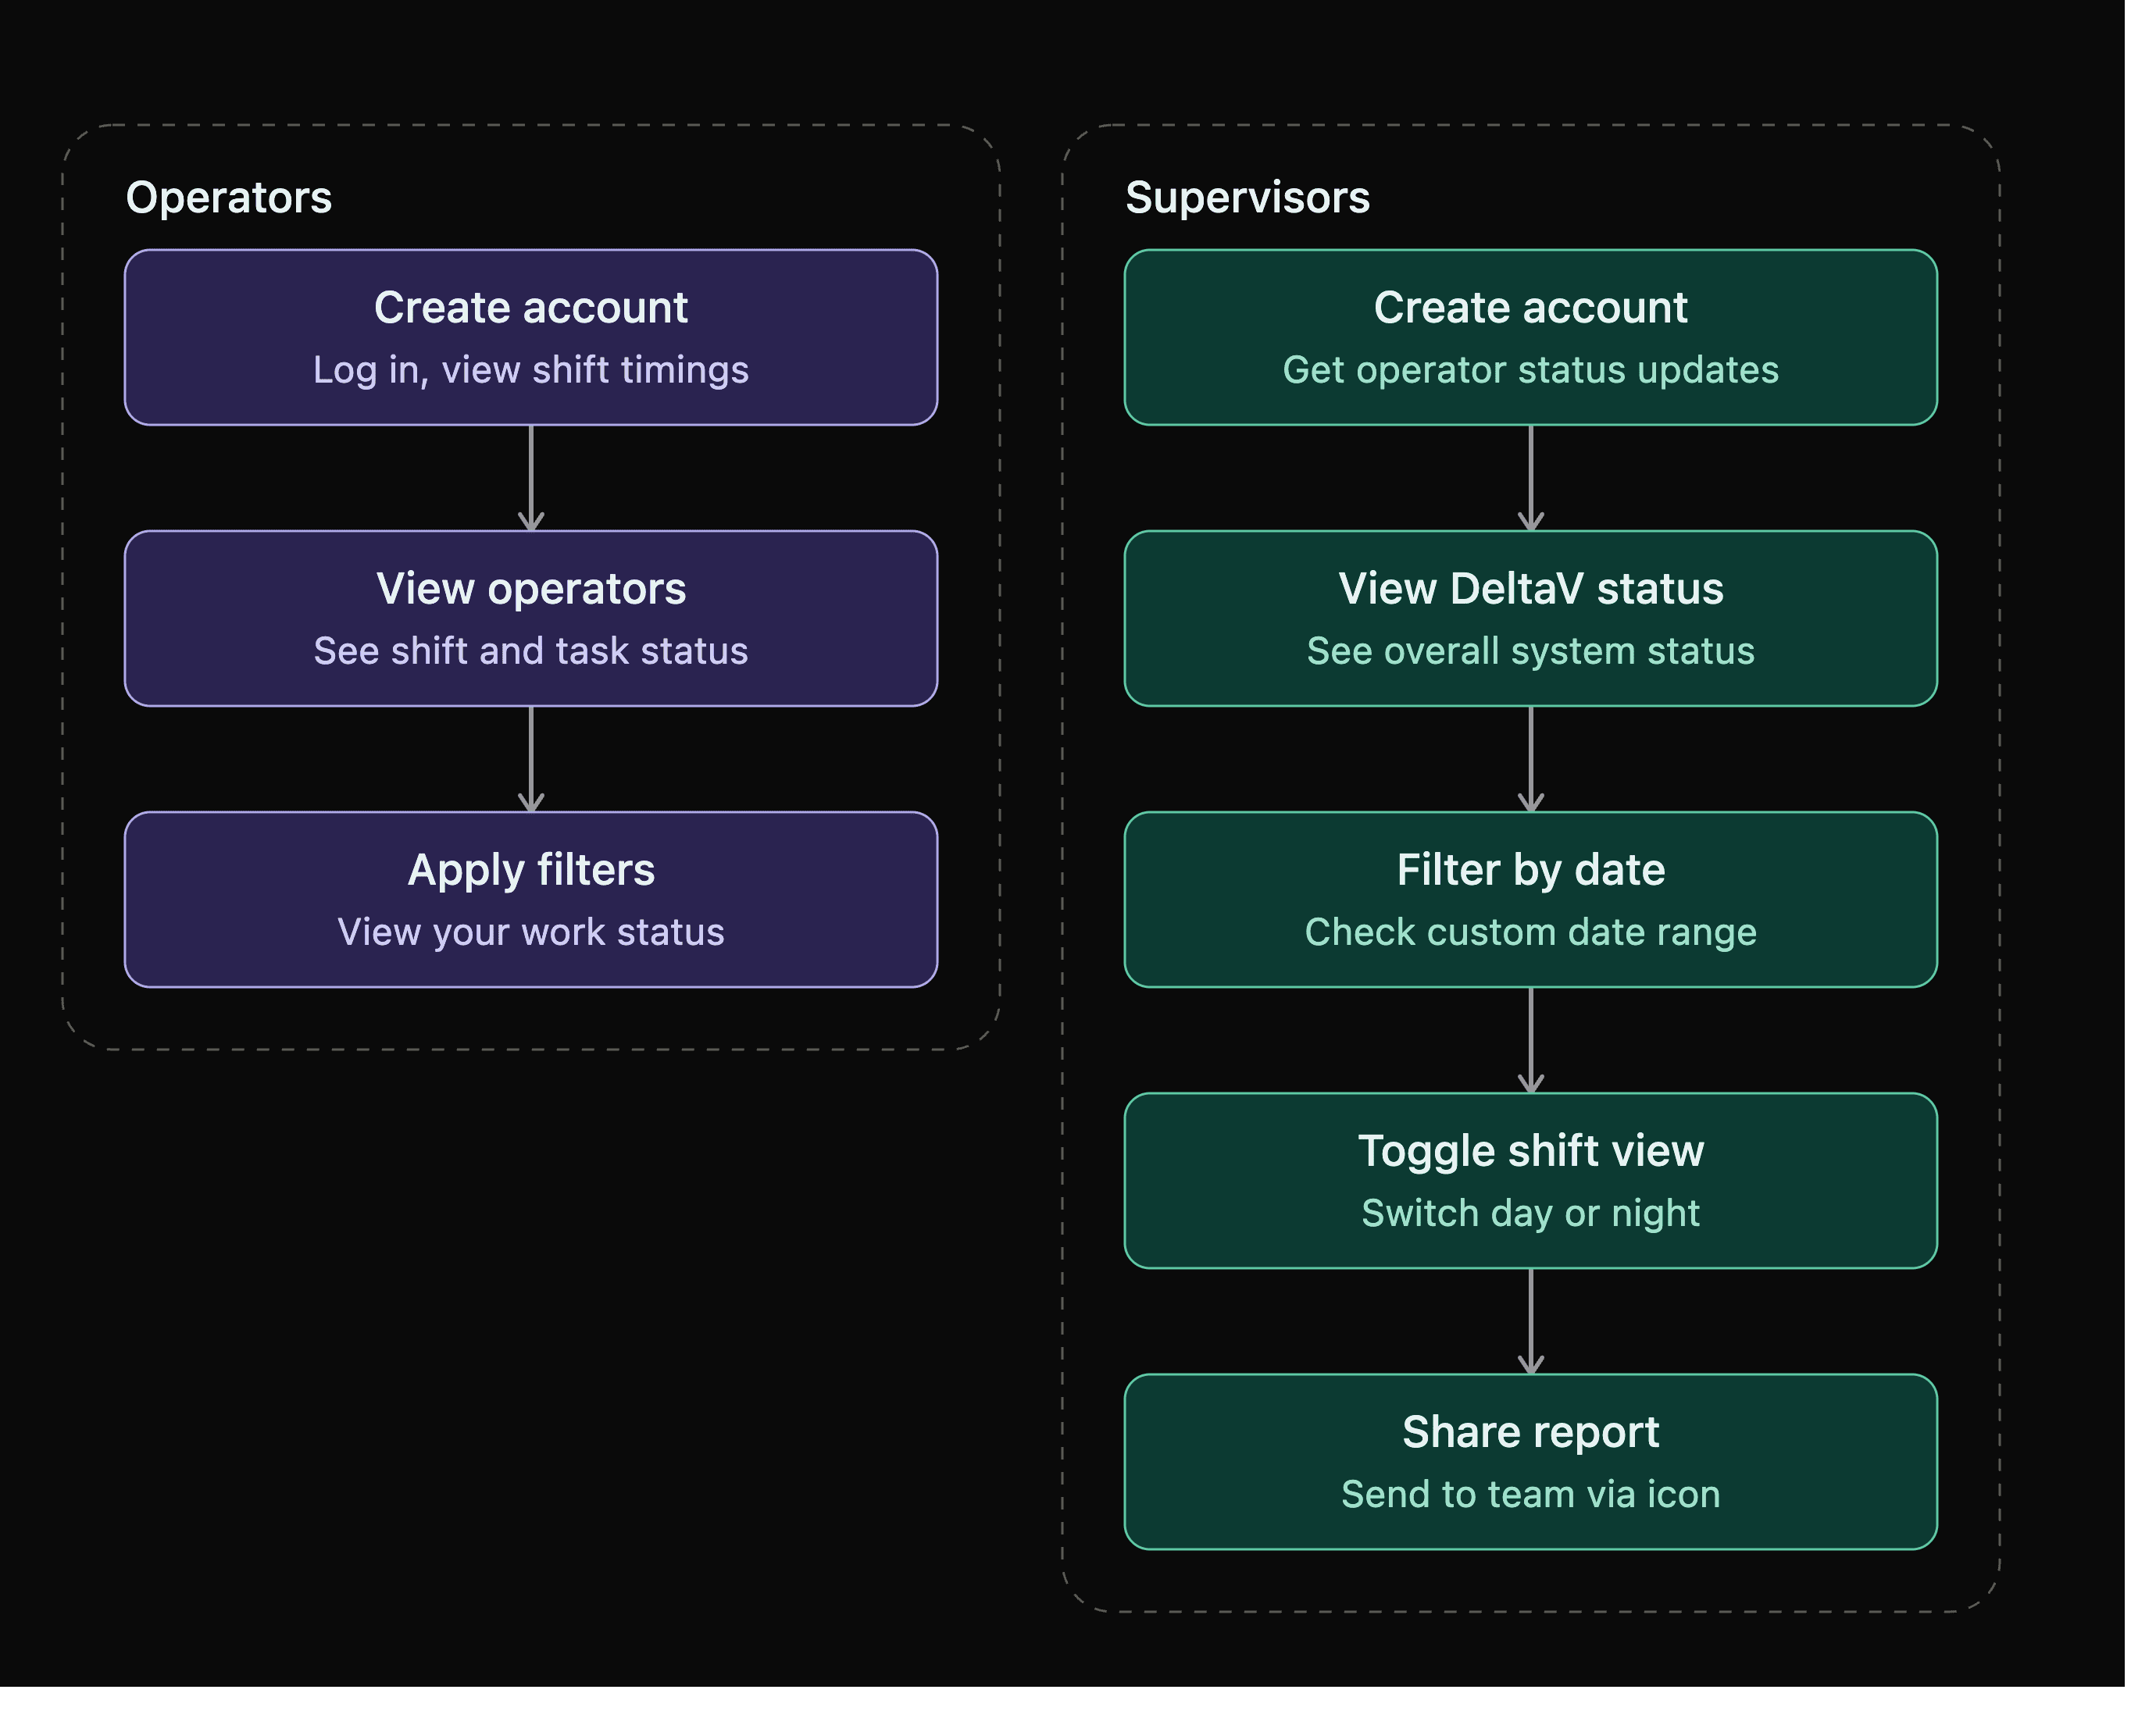The height and width of the screenshot is (1718, 2156).
Task: Select the Filter by date title
Action: pos(1530,871)
